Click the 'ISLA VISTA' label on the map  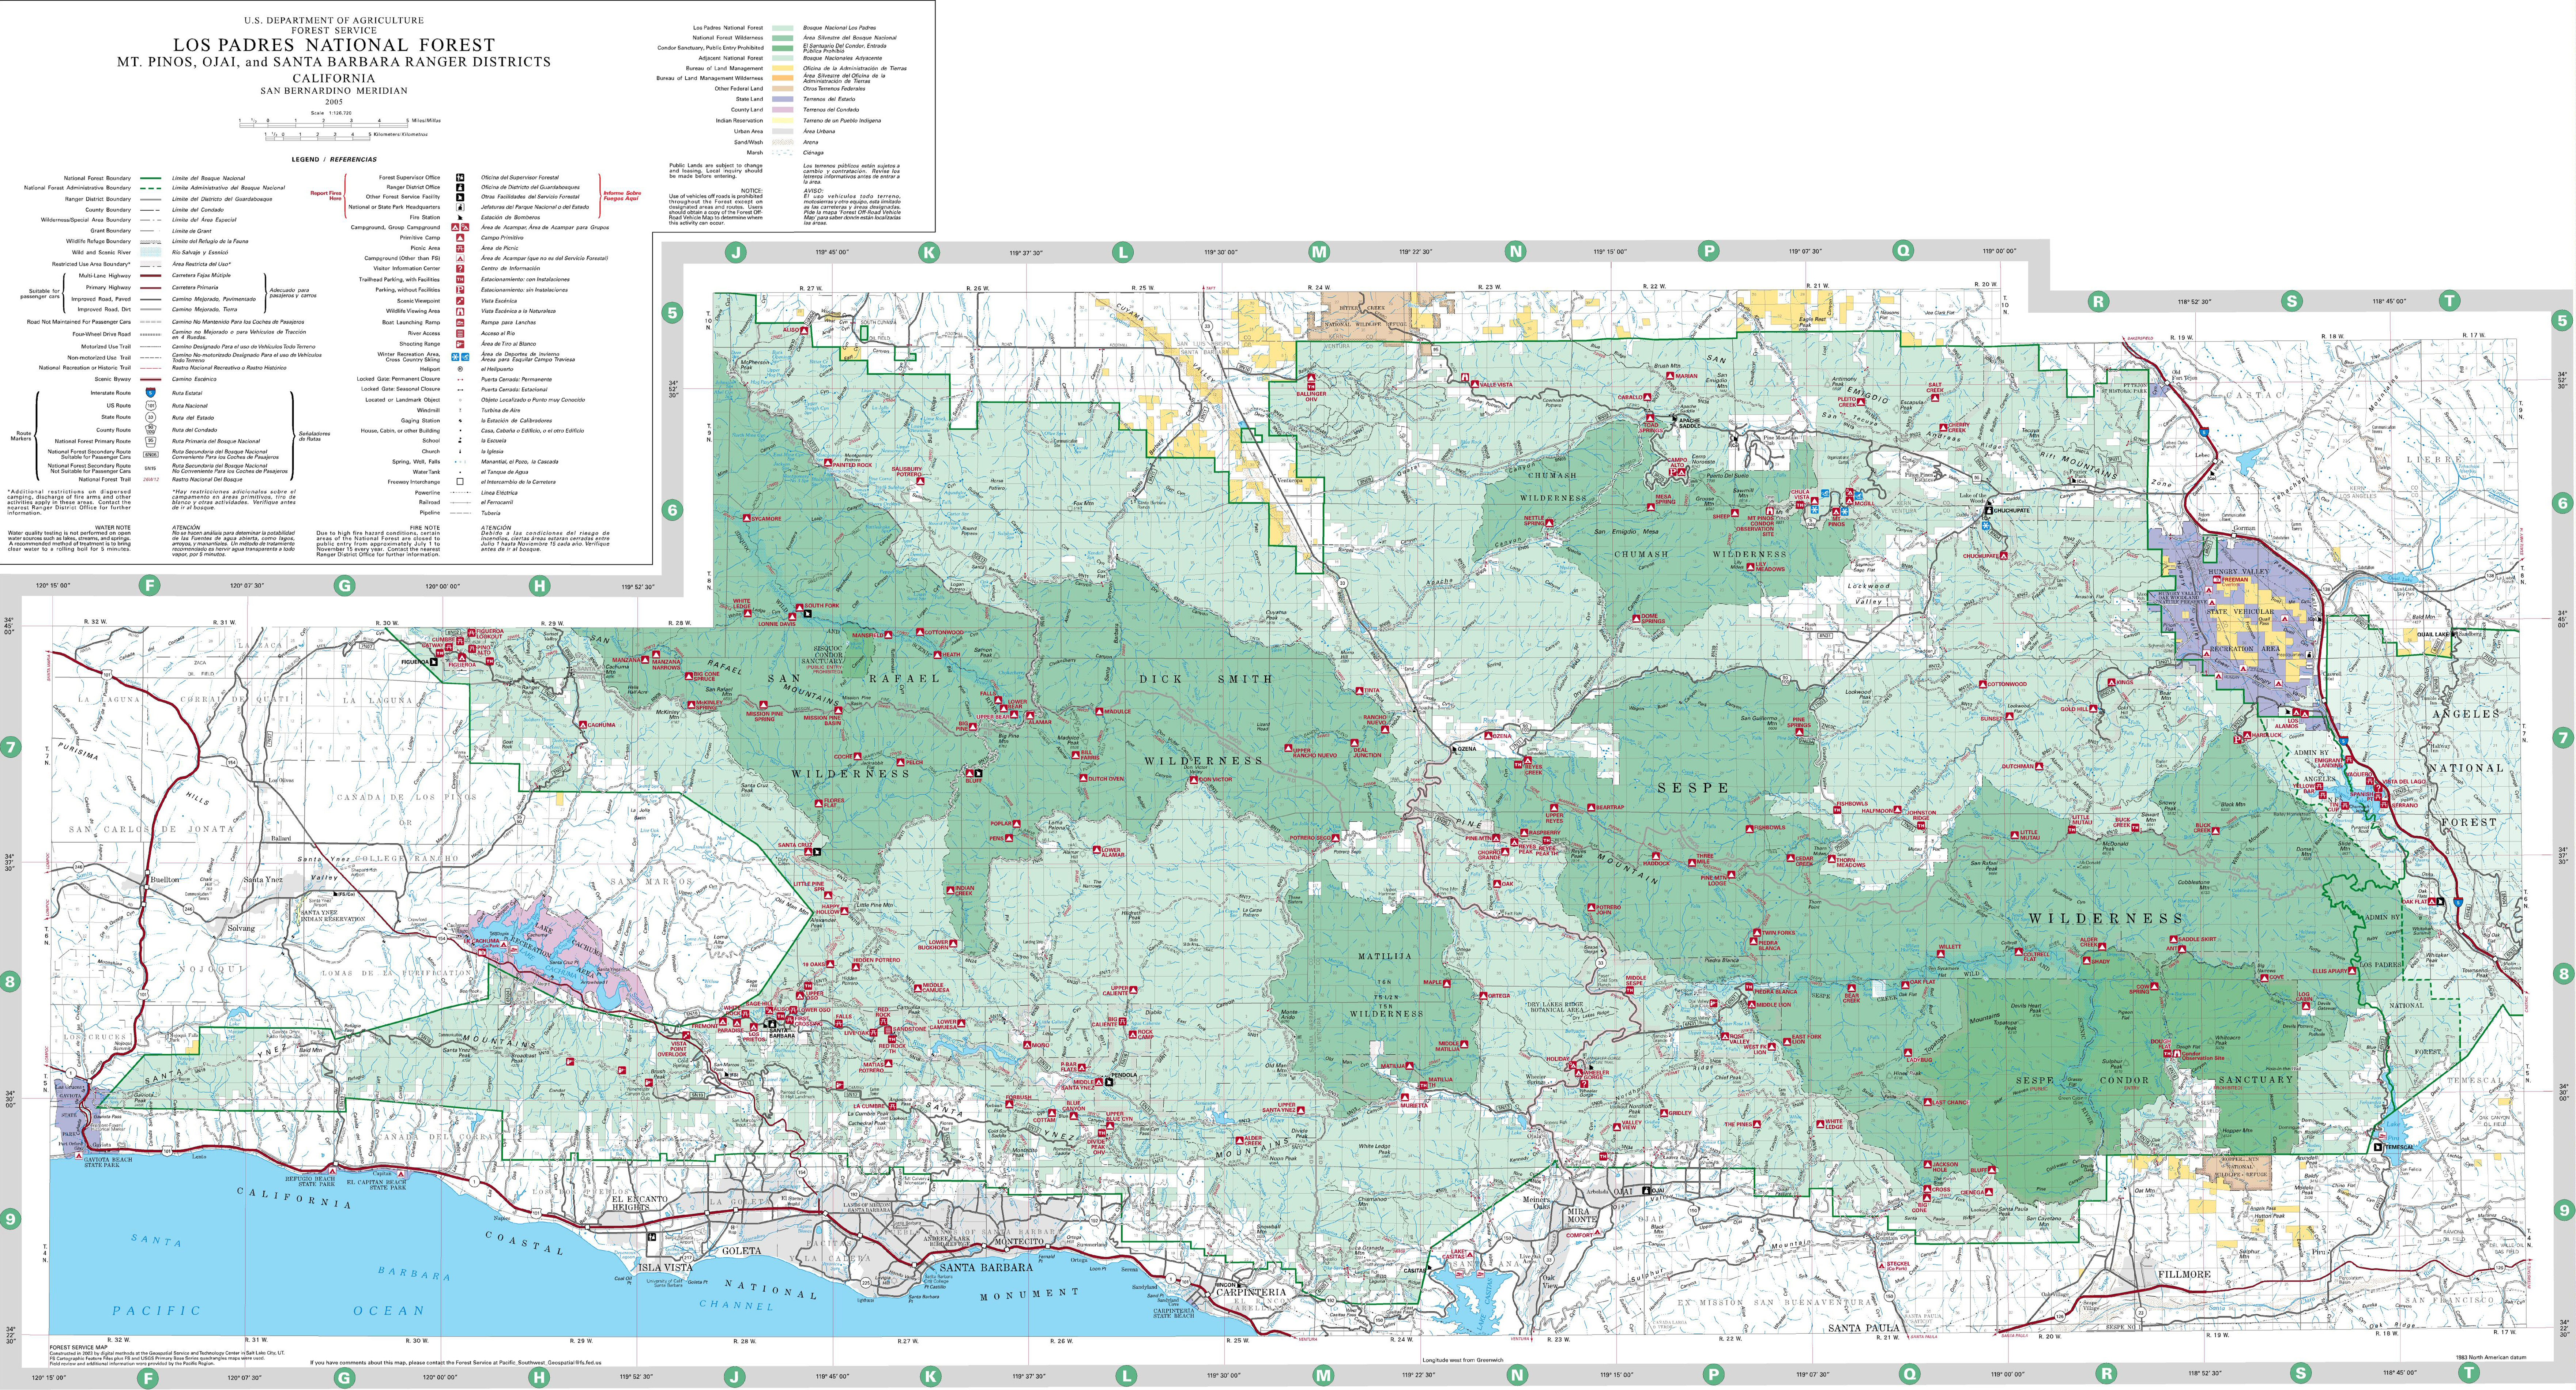pos(666,1267)
